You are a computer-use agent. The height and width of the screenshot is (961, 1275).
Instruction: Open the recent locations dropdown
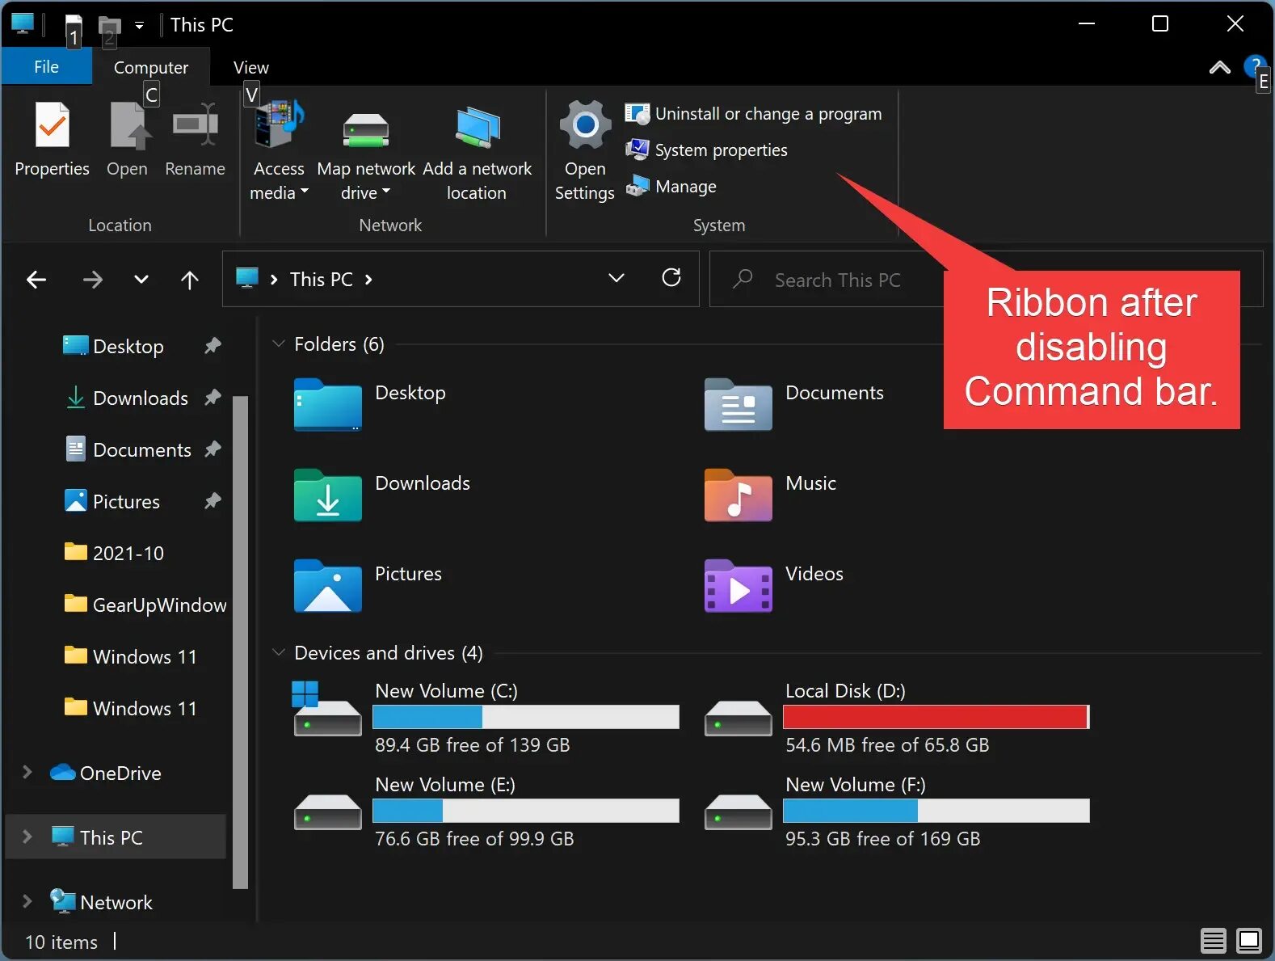[141, 280]
